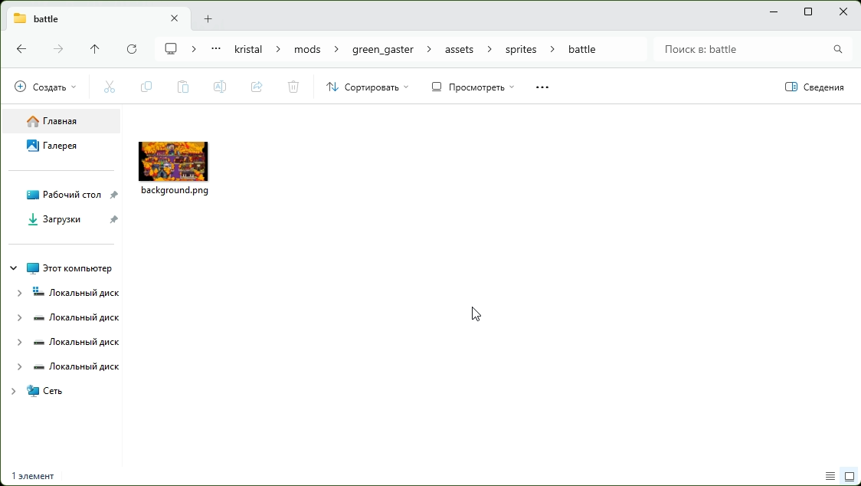Switch to large thumbnails view icon
The height and width of the screenshot is (486, 861).
tap(850, 476)
